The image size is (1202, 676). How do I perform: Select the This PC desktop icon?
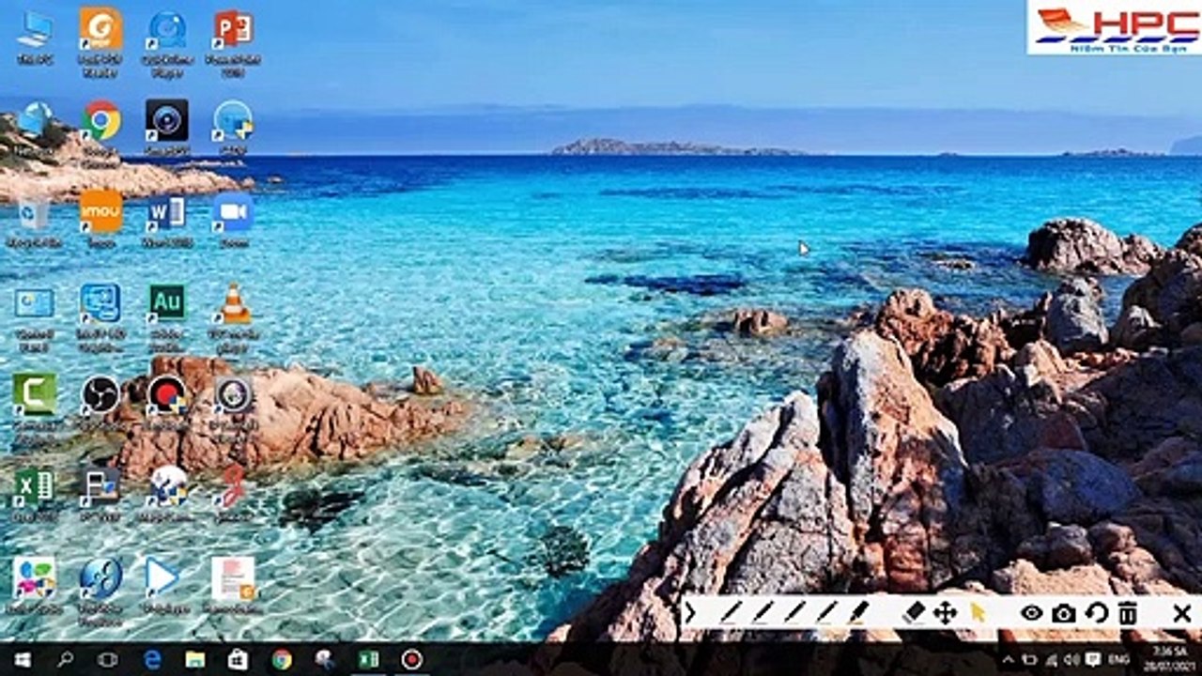pyautogui.click(x=35, y=38)
